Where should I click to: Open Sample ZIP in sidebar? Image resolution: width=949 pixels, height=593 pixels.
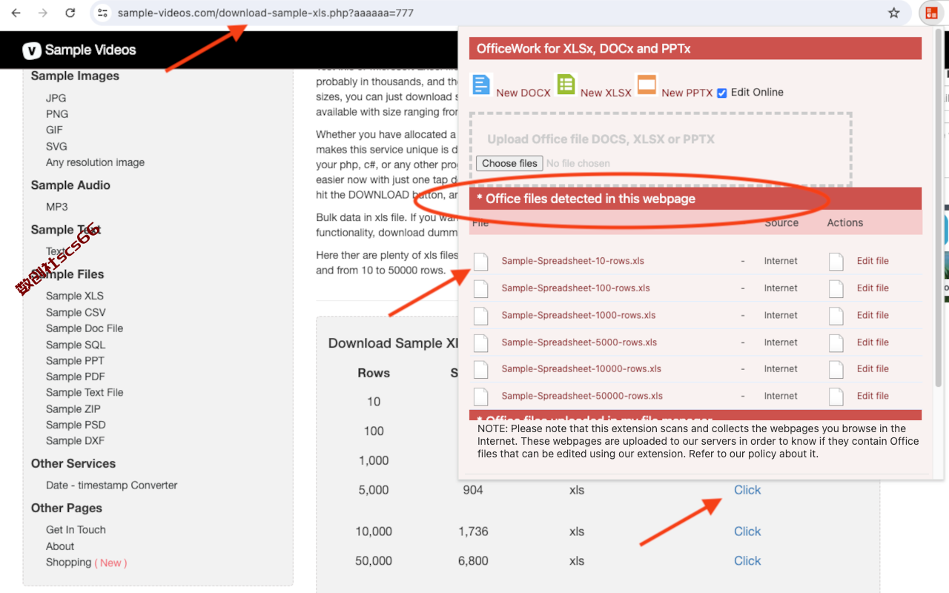[73, 409]
